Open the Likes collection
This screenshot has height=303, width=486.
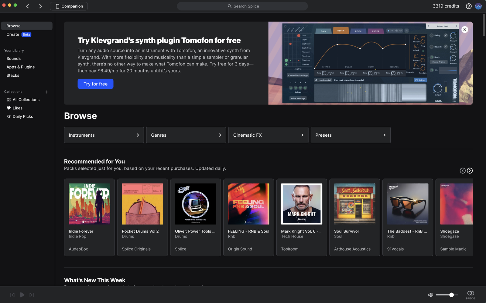pos(17,108)
